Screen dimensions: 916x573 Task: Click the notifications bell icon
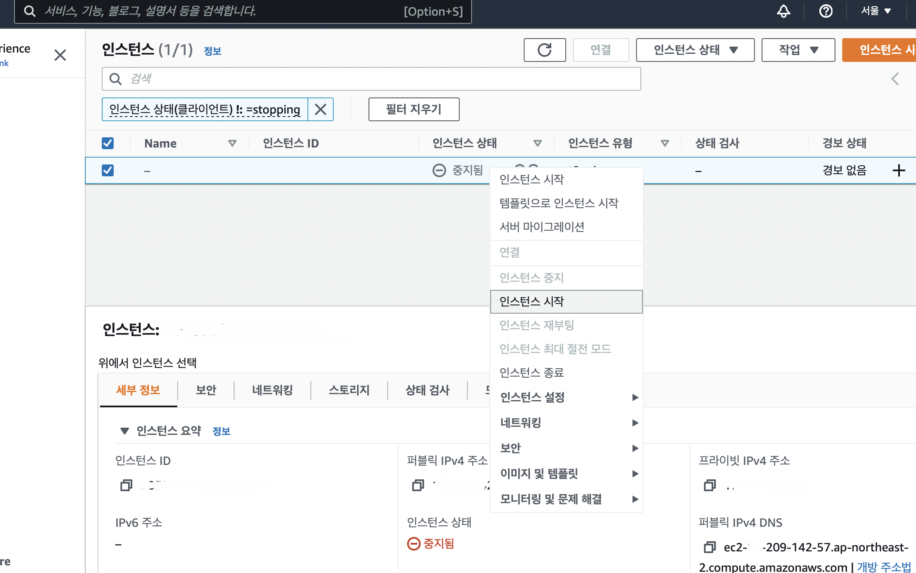click(x=783, y=11)
